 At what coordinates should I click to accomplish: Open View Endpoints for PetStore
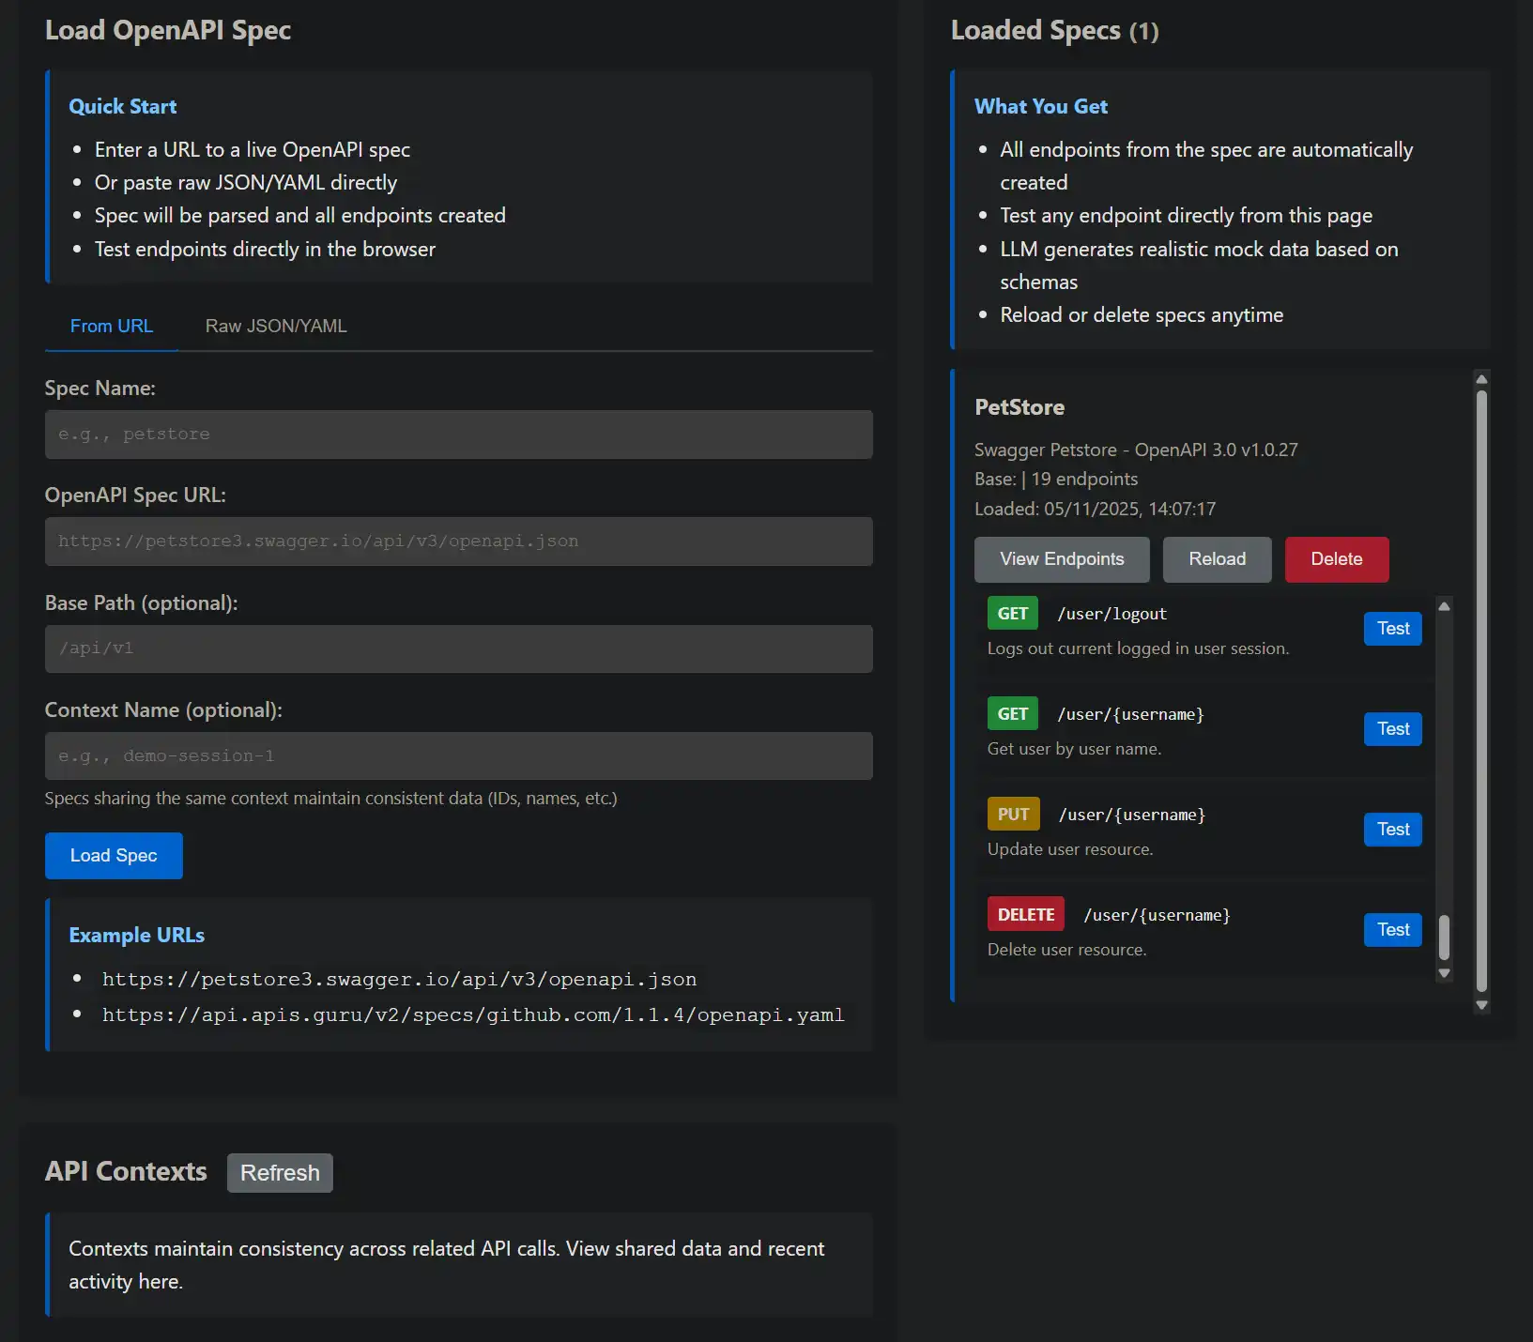click(x=1061, y=559)
